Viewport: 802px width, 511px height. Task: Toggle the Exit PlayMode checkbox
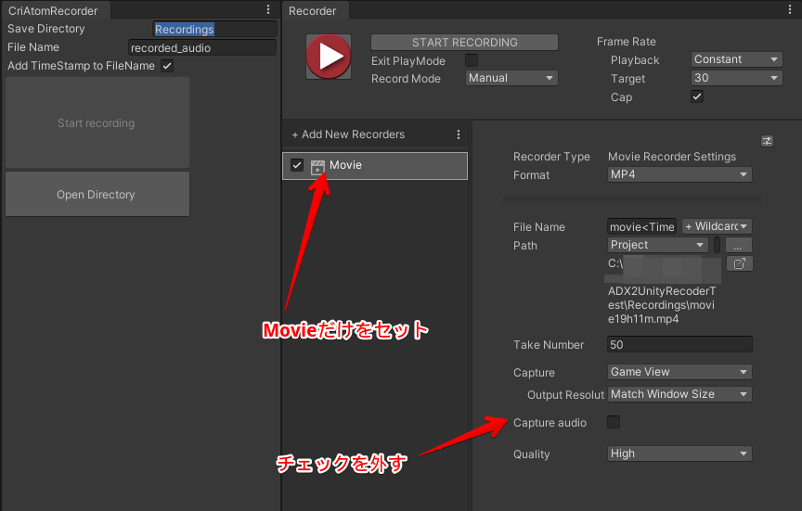click(x=471, y=60)
